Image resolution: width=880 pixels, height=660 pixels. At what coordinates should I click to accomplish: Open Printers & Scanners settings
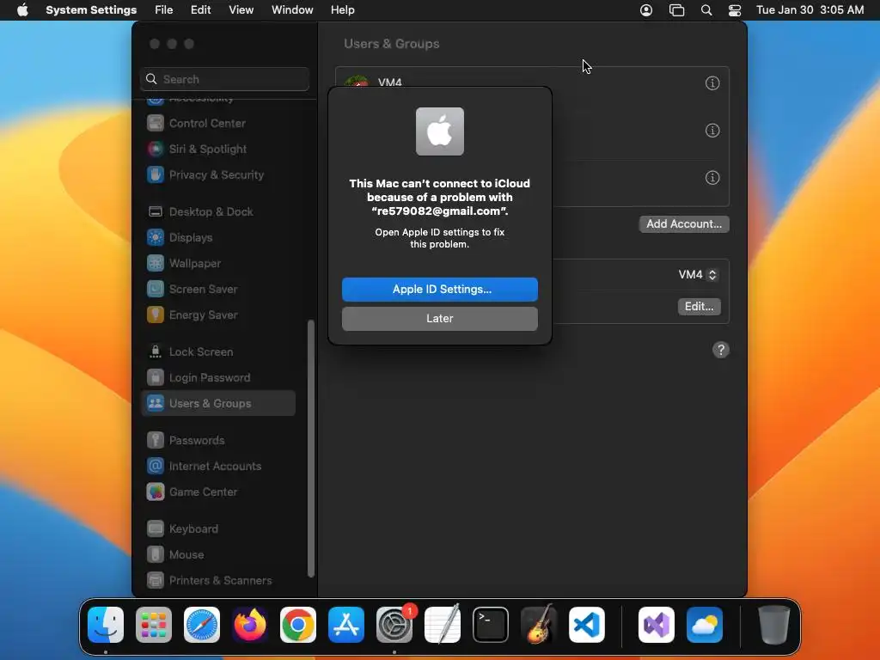click(x=218, y=581)
